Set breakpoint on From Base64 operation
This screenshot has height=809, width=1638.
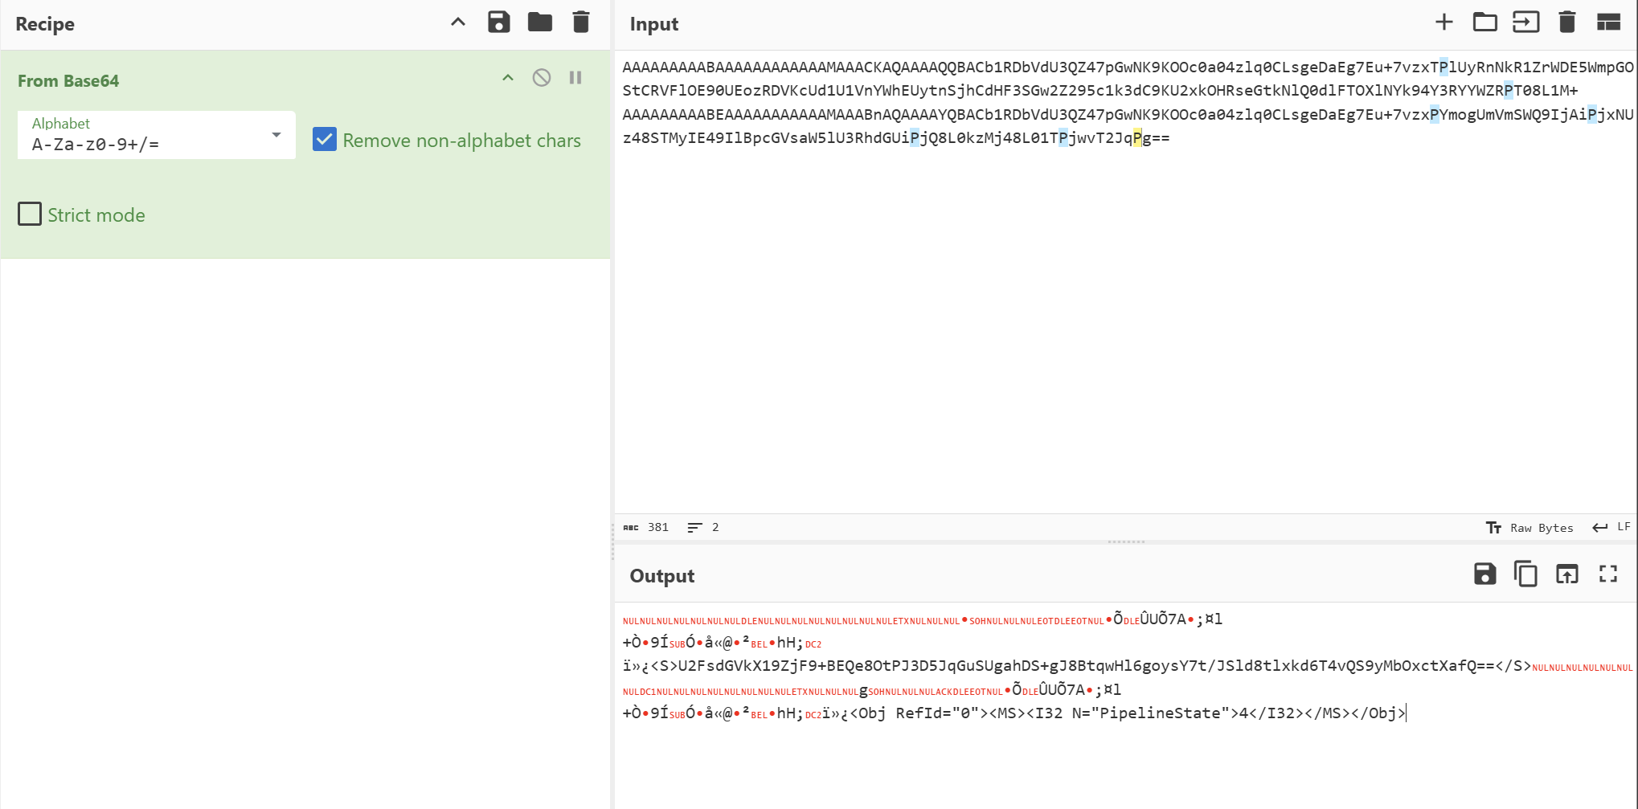click(x=575, y=78)
